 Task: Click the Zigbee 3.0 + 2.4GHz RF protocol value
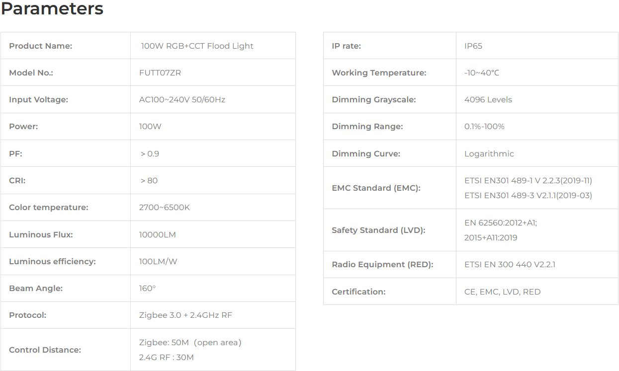tap(185, 315)
